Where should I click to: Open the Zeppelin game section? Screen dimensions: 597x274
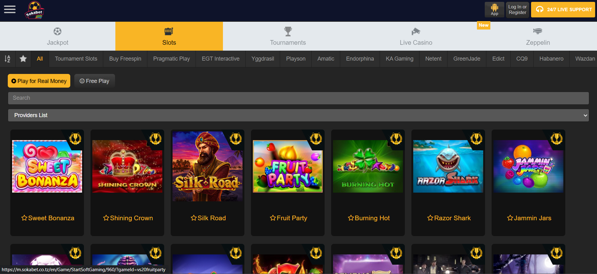538,36
